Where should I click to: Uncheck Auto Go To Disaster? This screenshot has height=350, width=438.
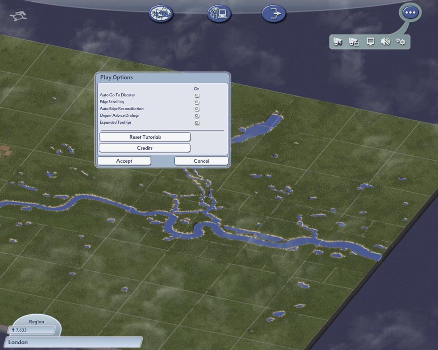pos(197,95)
